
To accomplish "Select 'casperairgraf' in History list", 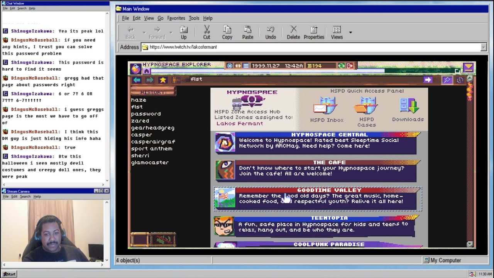I will tap(153, 142).
